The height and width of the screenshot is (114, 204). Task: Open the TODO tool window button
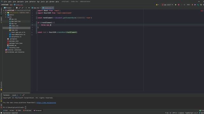tap(18, 111)
